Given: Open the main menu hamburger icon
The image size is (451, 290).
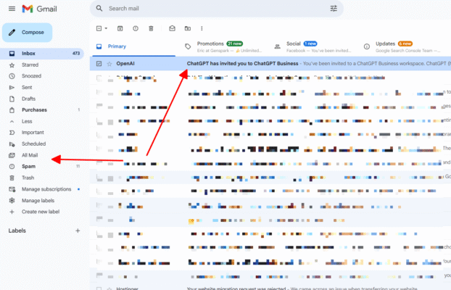Looking at the screenshot, I should [10, 9].
